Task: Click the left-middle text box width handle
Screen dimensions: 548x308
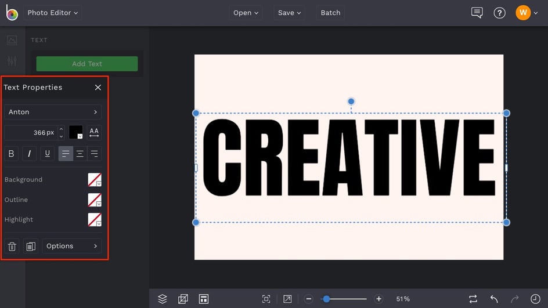Action: coord(196,168)
